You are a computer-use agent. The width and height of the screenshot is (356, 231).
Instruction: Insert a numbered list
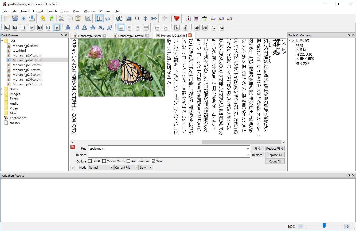(x=166, y=27)
